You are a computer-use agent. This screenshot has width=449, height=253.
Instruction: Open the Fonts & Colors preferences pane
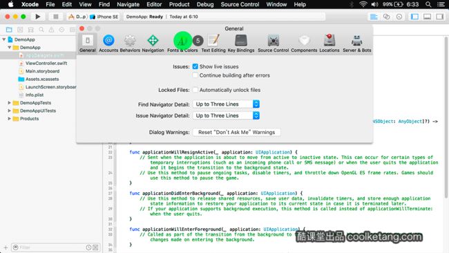pos(182,44)
